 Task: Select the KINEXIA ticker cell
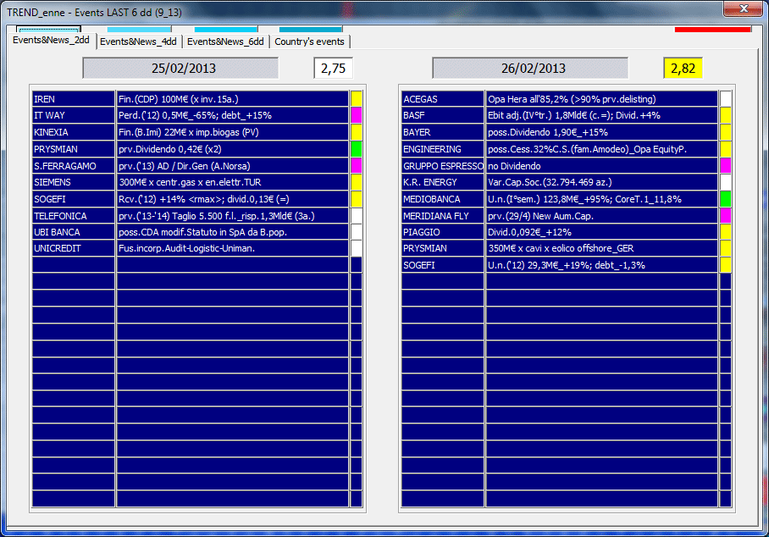[x=74, y=132]
